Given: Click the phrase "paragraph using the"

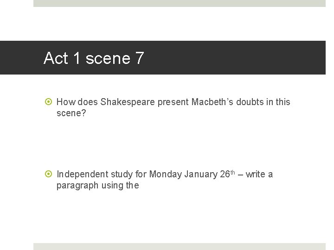Looking at the screenshot, I should (x=97, y=186).
